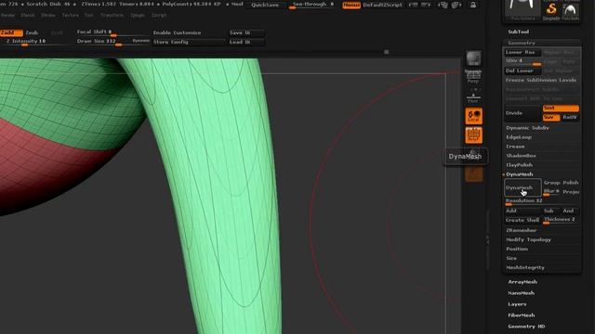Toggle ReUV option under Divide
Image resolution: width=595 pixels, height=334 pixels.
coord(570,118)
